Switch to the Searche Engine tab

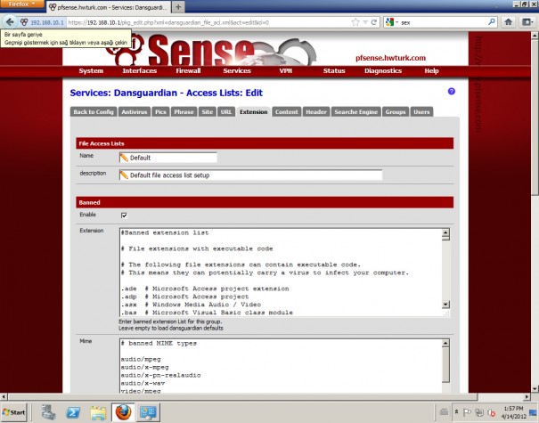356,112
